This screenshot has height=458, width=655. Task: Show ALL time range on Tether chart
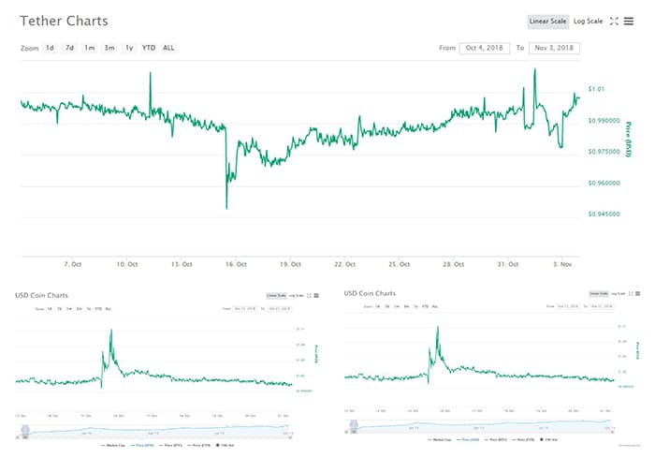tap(168, 48)
